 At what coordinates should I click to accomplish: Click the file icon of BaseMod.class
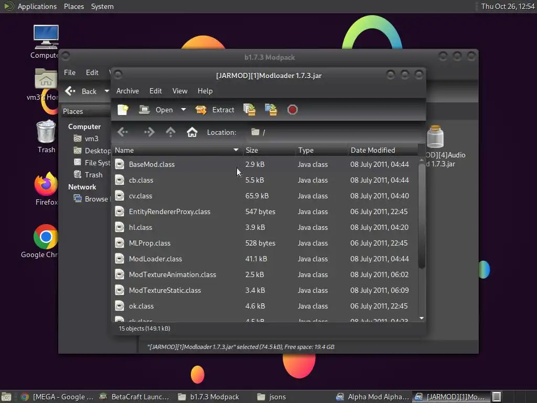click(x=120, y=164)
